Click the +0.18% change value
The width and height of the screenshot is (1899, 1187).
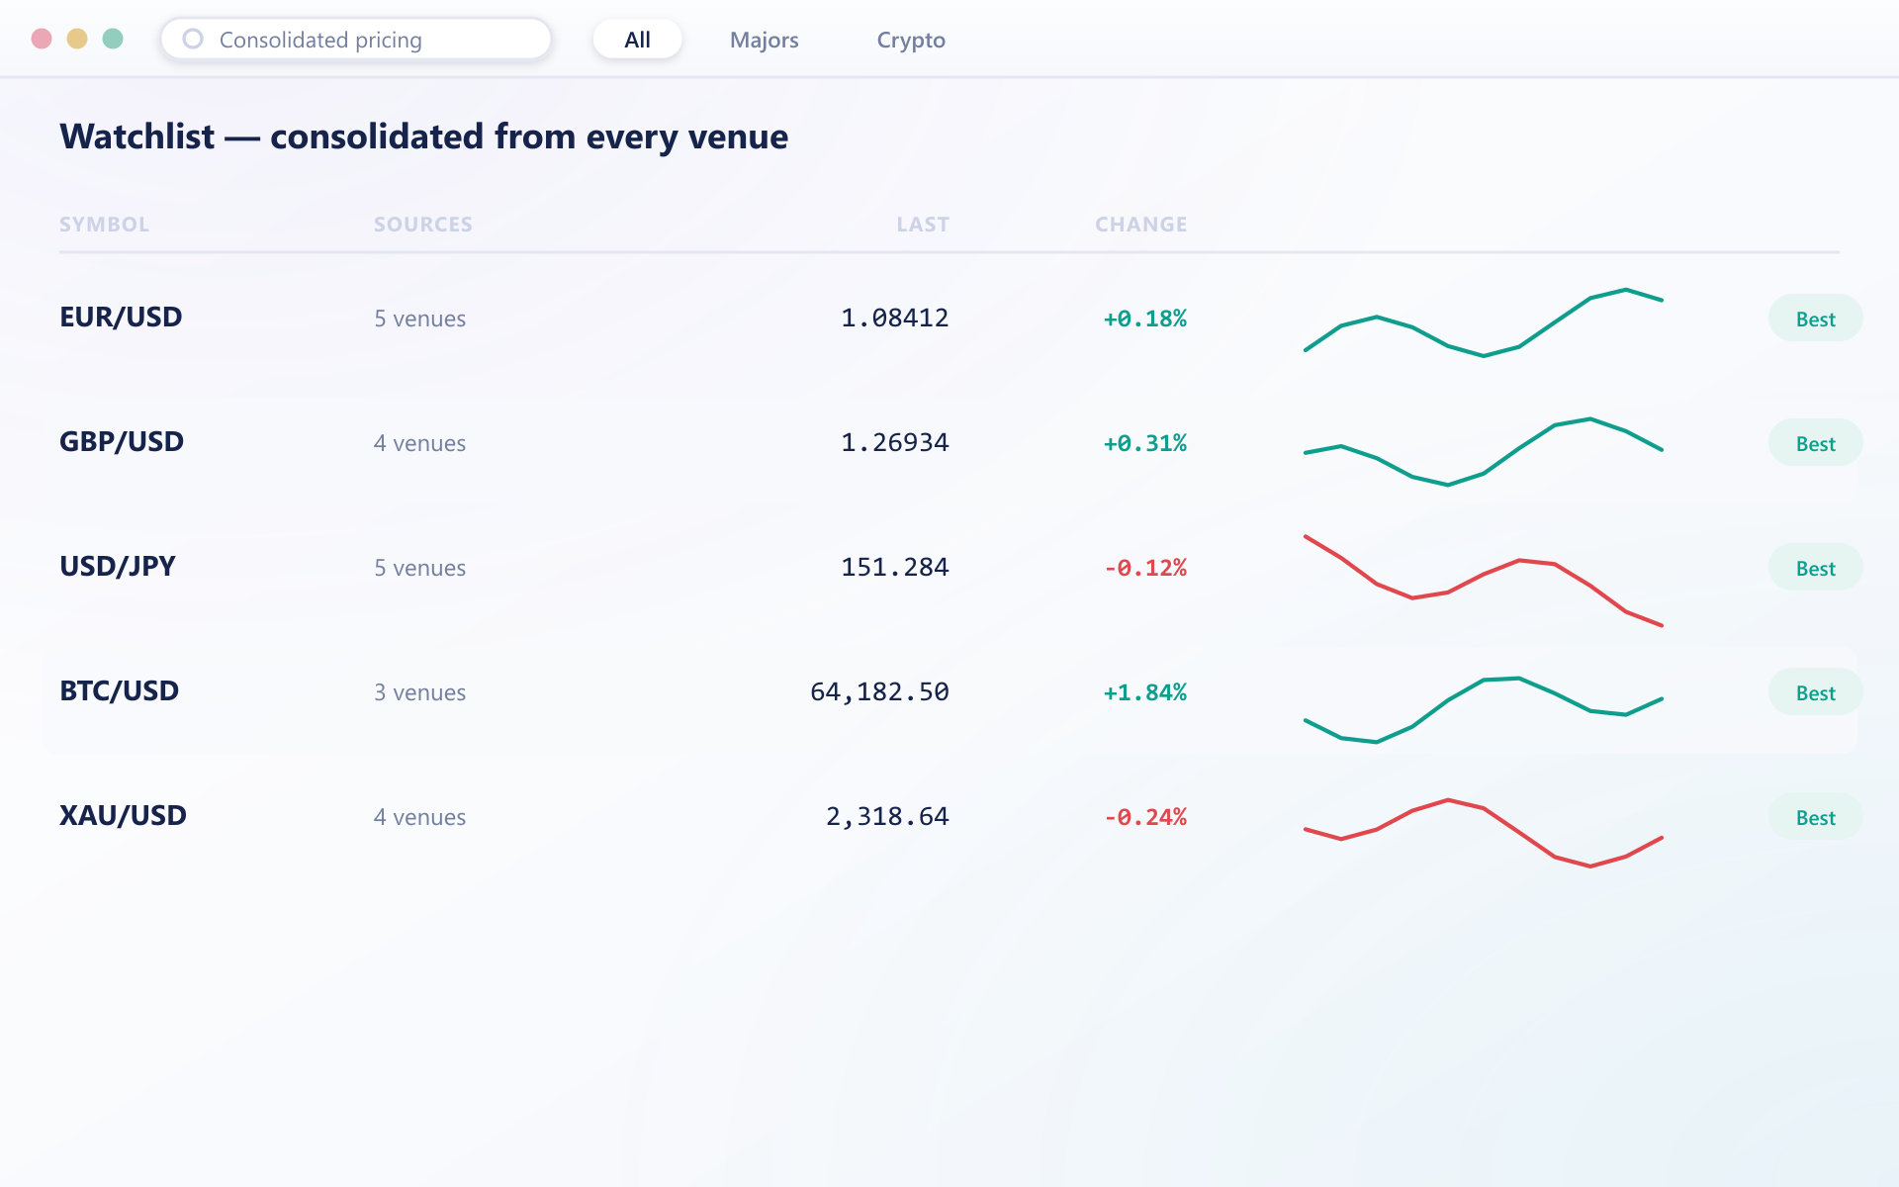(x=1145, y=319)
